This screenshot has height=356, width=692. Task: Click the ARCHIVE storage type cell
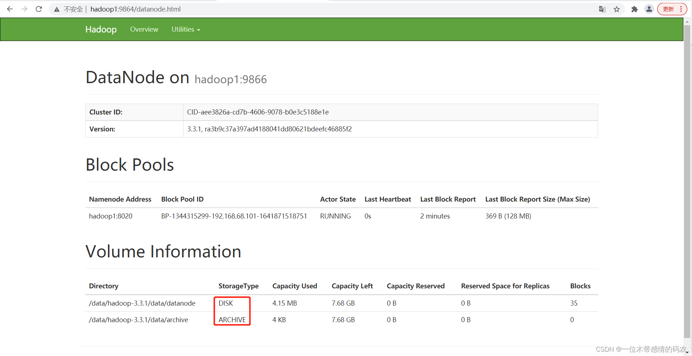coord(232,320)
